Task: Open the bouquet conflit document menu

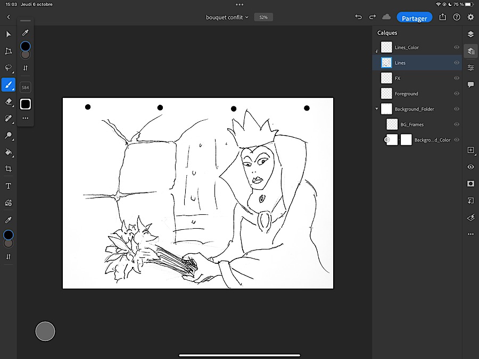Action: (227, 18)
